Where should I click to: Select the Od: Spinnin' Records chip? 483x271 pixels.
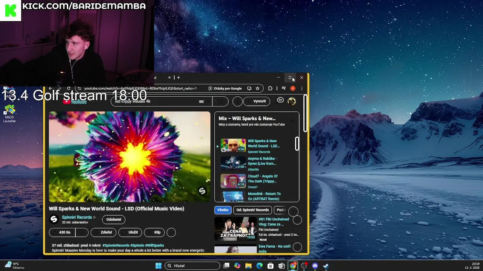(x=253, y=210)
